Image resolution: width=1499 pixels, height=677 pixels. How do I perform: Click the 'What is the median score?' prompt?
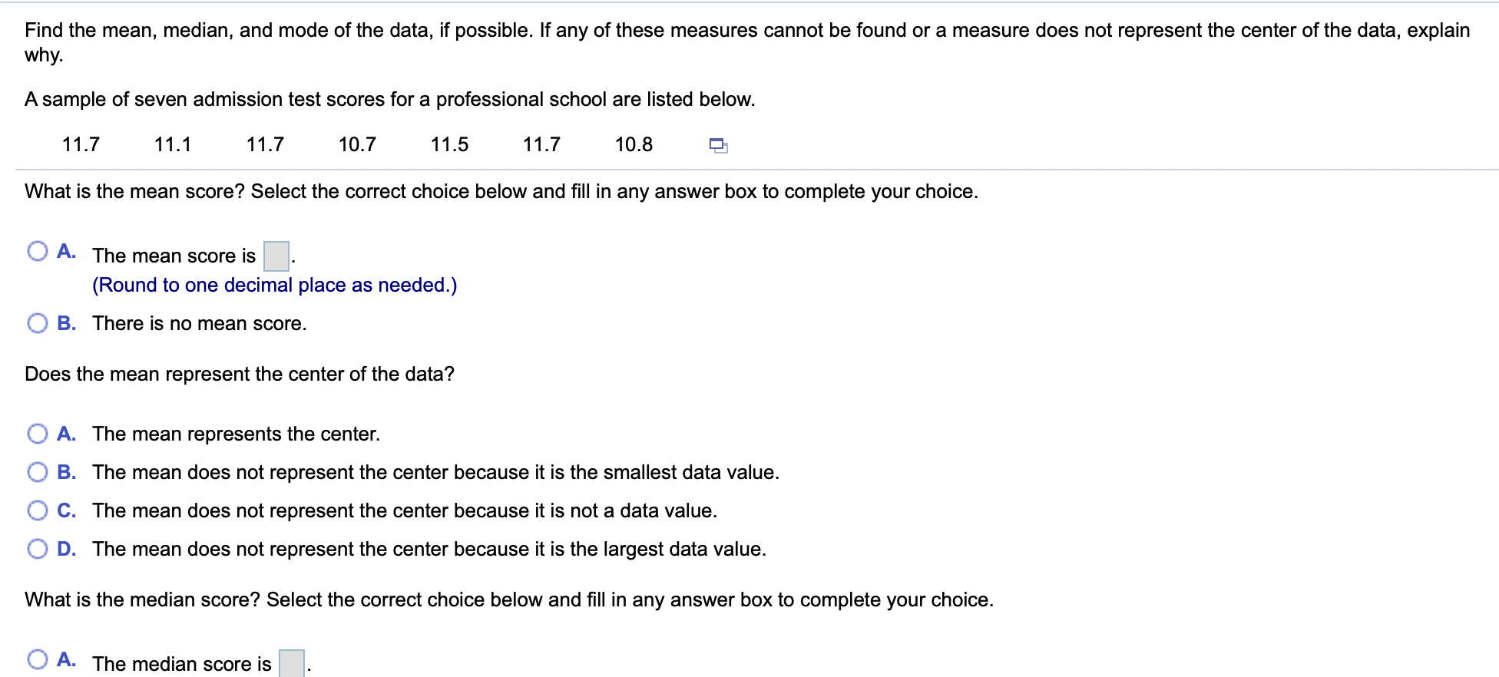click(508, 599)
